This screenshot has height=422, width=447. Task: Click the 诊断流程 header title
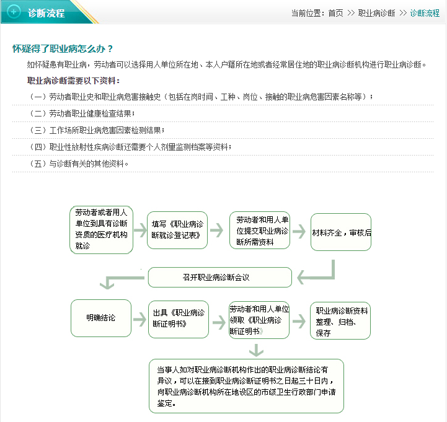coord(46,13)
